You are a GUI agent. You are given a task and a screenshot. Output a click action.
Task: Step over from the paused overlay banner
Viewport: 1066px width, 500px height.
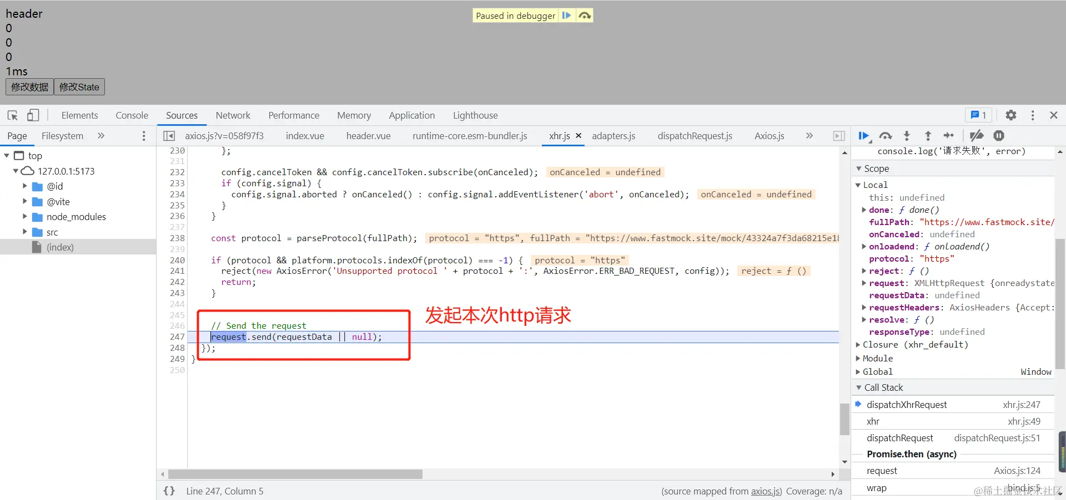pyautogui.click(x=584, y=16)
